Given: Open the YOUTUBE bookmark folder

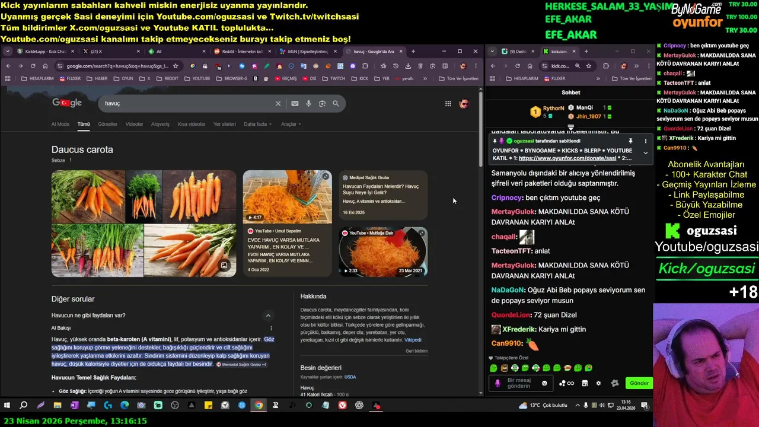Looking at the screenshot, I should click(197, 78).
